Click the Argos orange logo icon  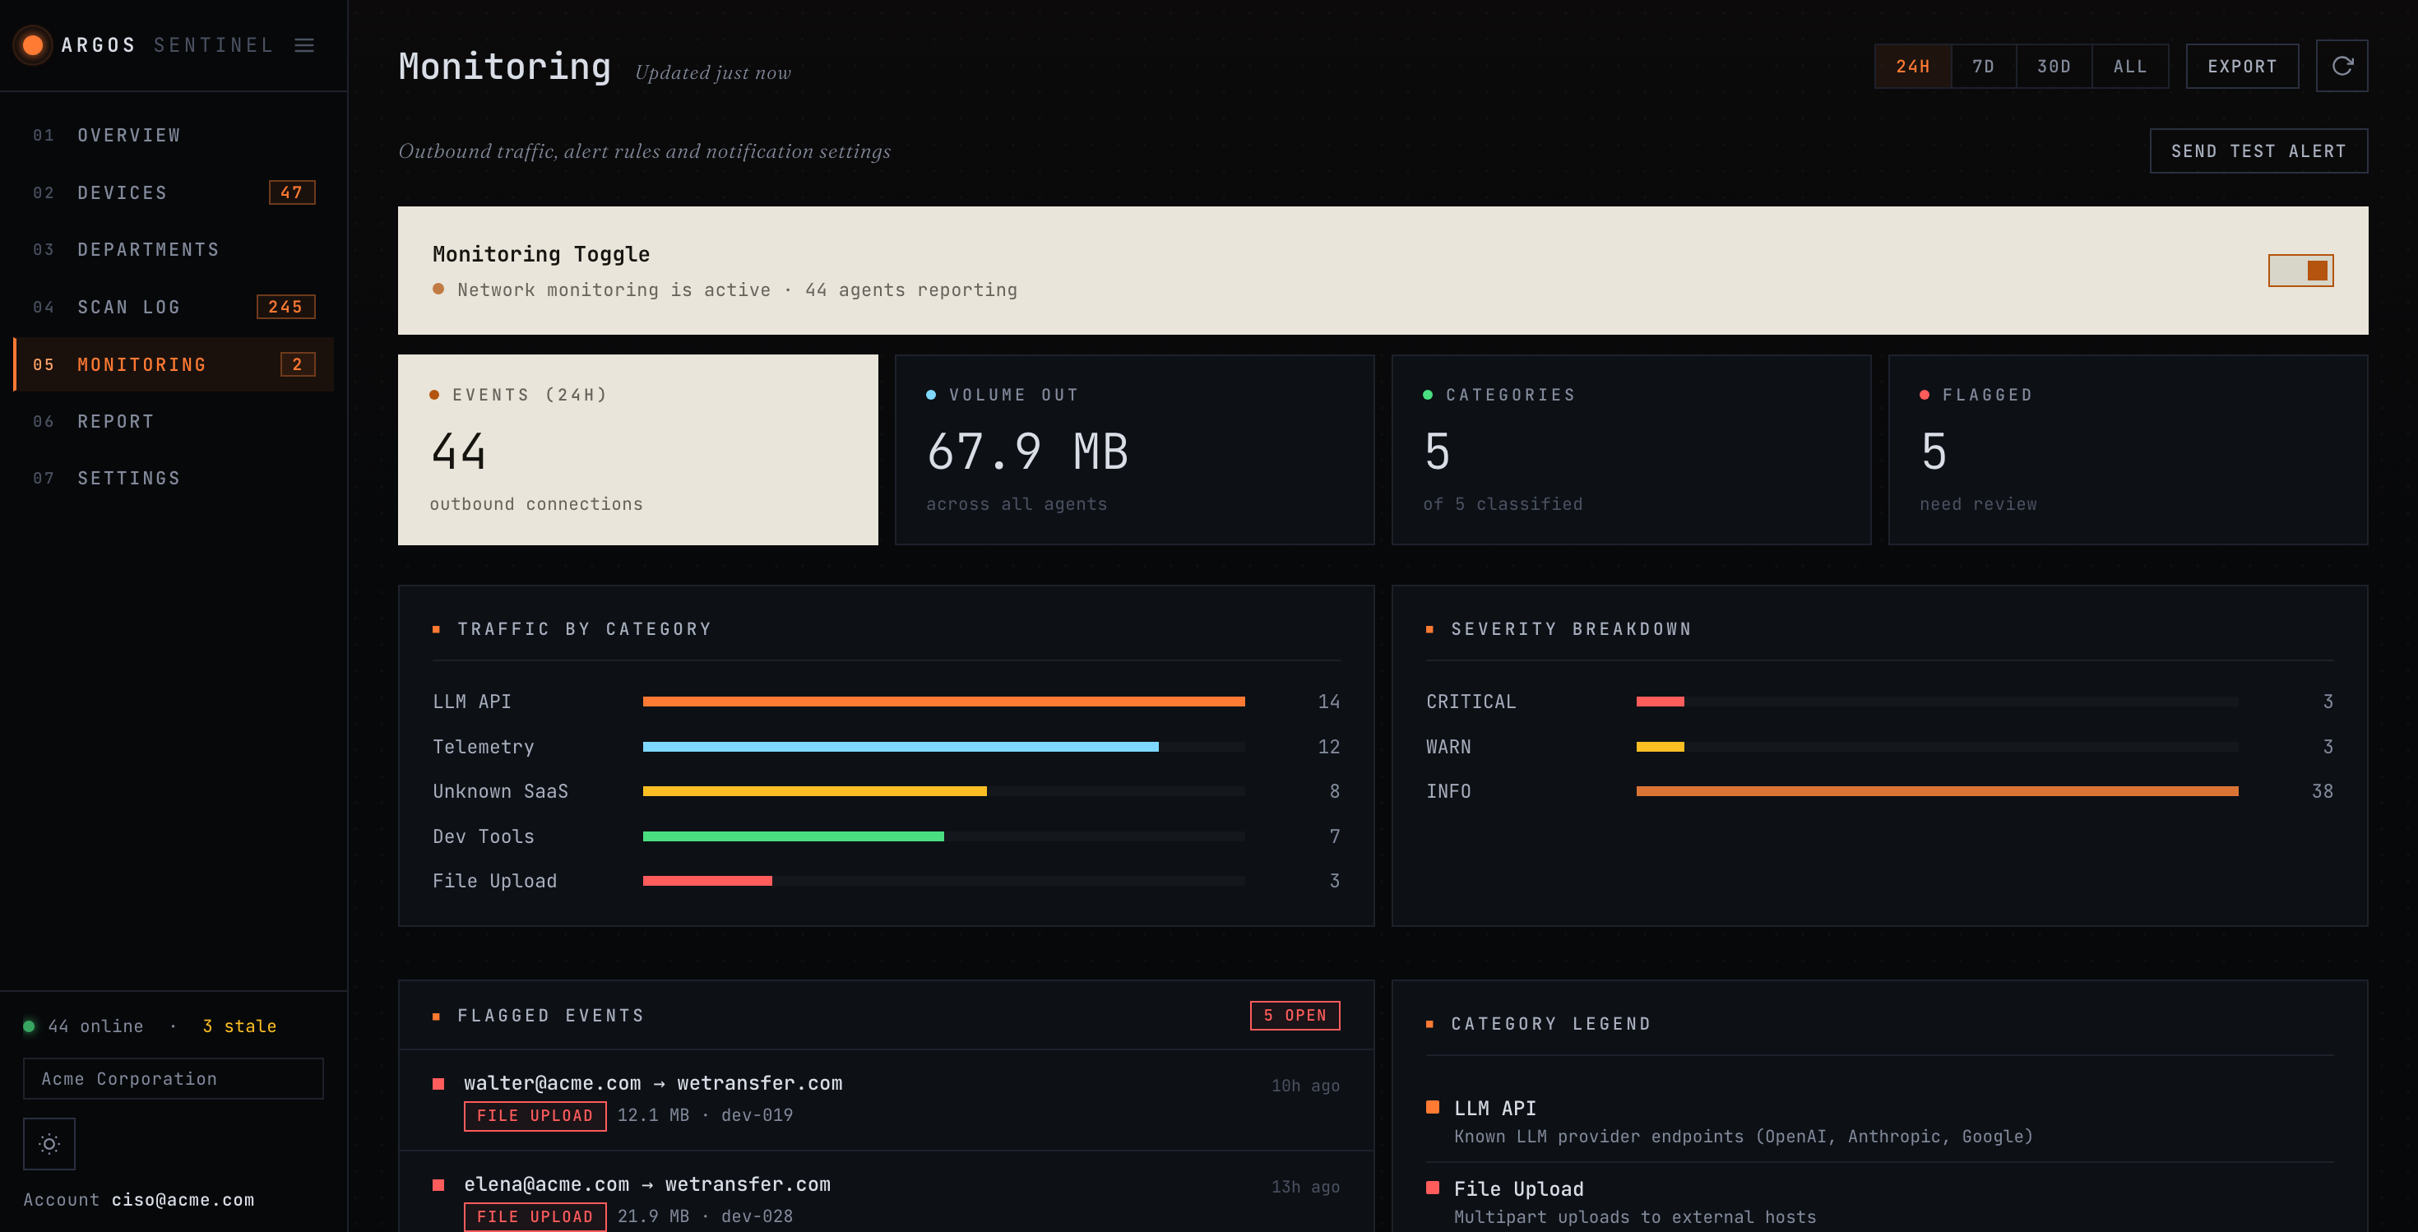33,45
